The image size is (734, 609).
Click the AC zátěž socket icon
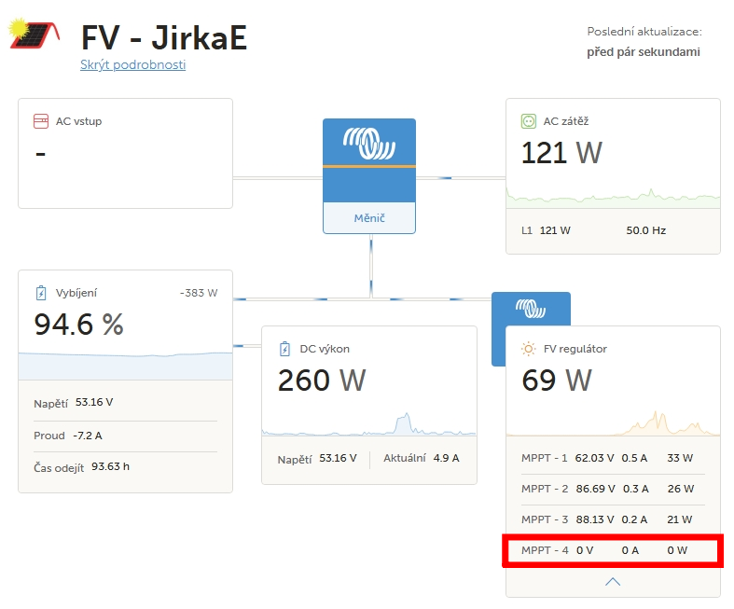(x=529, y=121)
